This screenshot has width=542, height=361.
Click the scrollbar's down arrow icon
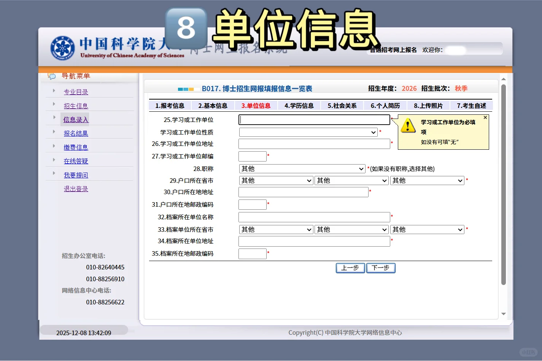[504, 314]
